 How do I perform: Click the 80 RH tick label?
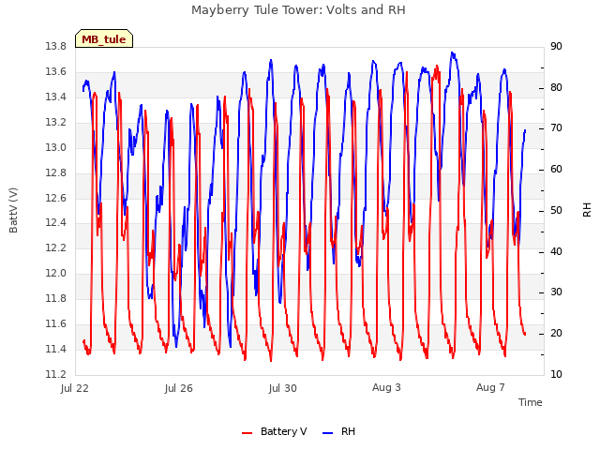pos(556,87)
